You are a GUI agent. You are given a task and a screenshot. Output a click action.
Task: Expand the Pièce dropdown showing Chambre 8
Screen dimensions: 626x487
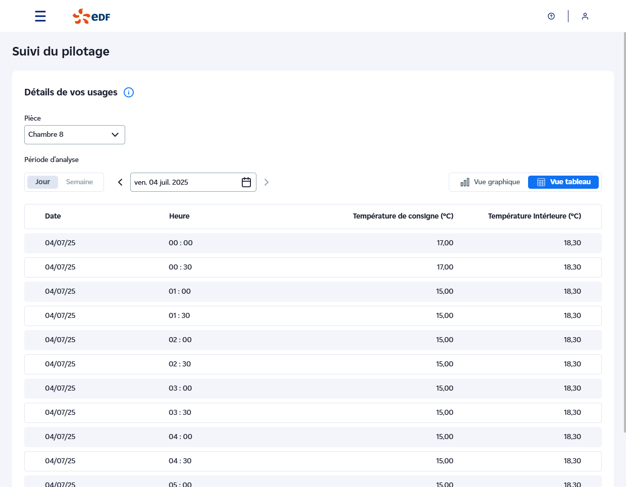pos(75,135)
